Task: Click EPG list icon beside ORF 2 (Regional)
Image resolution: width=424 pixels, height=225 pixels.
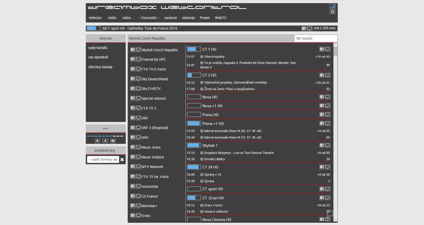Action: (x=133, y=128)
